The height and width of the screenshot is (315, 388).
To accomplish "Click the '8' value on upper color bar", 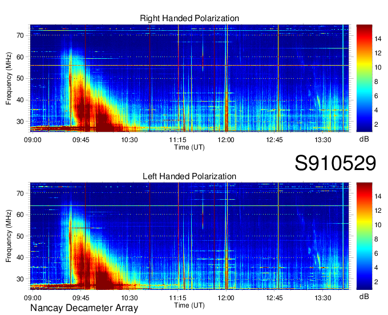I will click(376, 82).
